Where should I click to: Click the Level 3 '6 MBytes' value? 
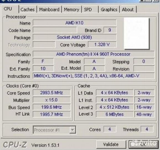115,114
